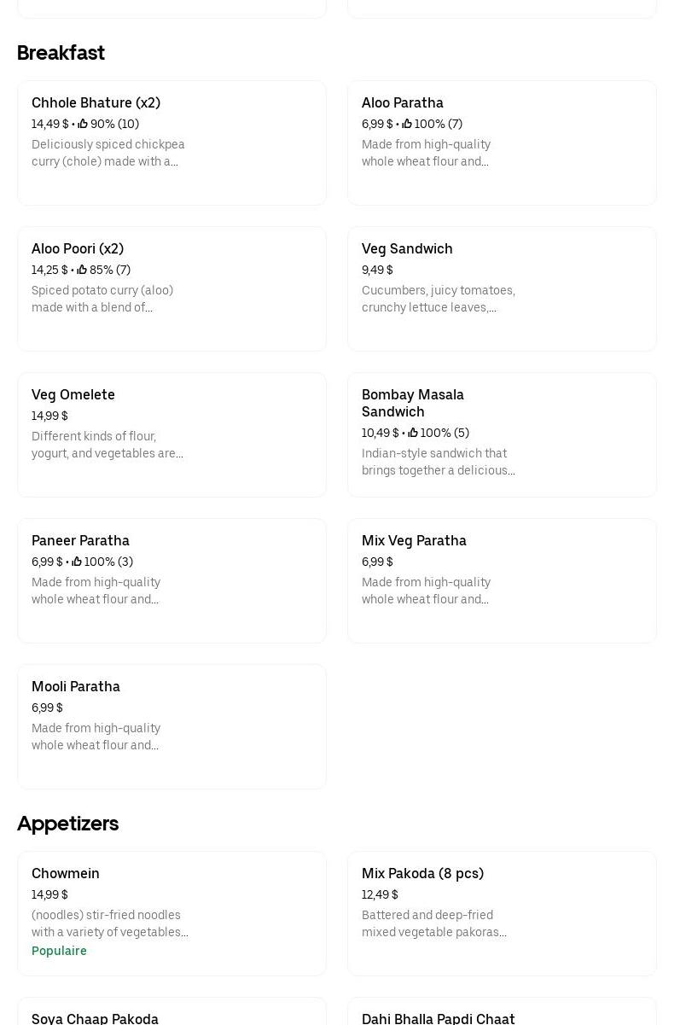Choose the Veg Sandwich item
686x1025 pixels.
point(407,249)
